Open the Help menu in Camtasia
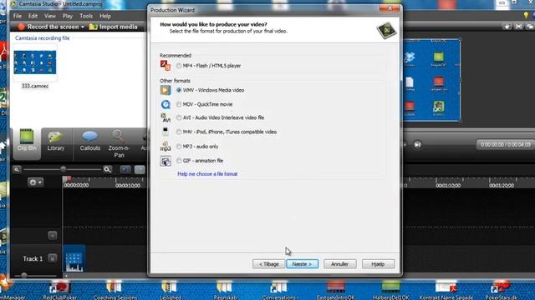Image resolution: width=535 pixels, height=300 pixels. [105, 16]
